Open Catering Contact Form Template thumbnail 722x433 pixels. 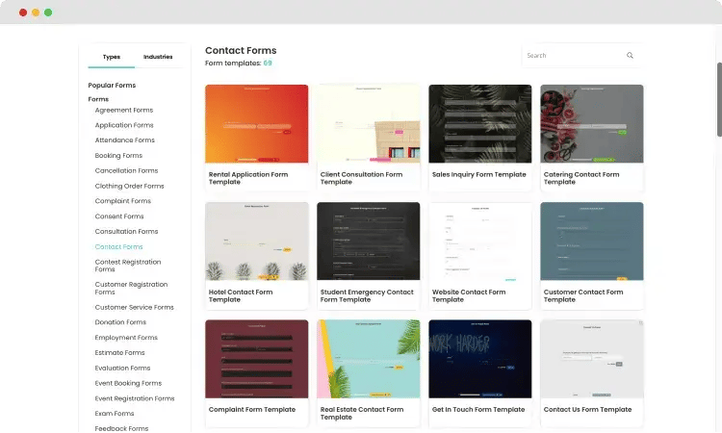(x=592, y=124)
